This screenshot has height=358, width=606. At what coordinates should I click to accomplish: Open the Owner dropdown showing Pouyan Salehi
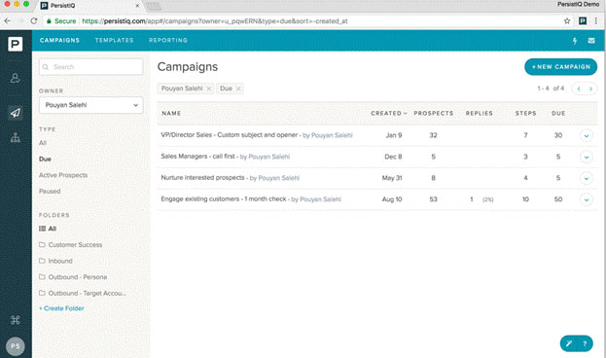(x=90, y=105)
